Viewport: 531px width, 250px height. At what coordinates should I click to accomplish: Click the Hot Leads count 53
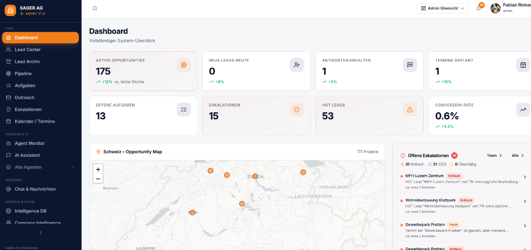328,116
